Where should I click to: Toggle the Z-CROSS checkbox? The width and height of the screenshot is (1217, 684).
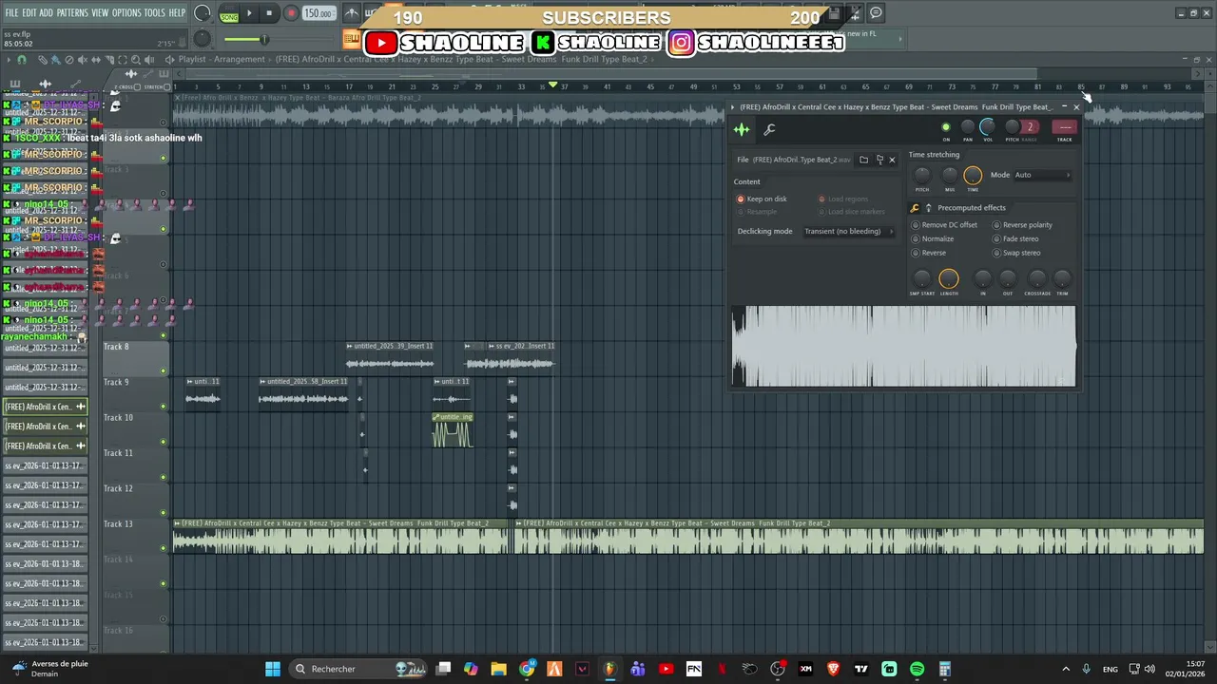tap(137, 87)
